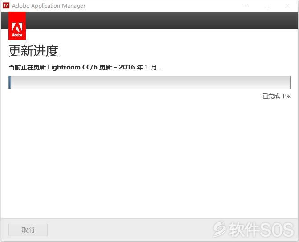Click the 'Lightroom CC/6' text in status line
Viewport: 299px width, 242px height.
point(73,67)
